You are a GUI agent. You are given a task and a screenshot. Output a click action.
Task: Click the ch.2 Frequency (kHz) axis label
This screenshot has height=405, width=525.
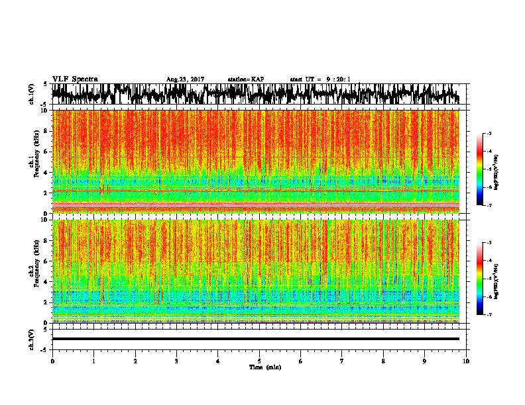pos(34,263)
